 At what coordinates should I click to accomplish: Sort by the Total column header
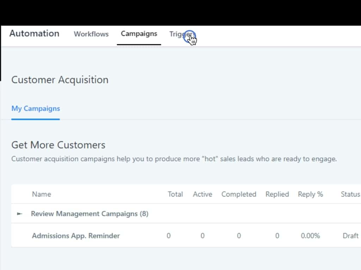[x=175, y=194]
